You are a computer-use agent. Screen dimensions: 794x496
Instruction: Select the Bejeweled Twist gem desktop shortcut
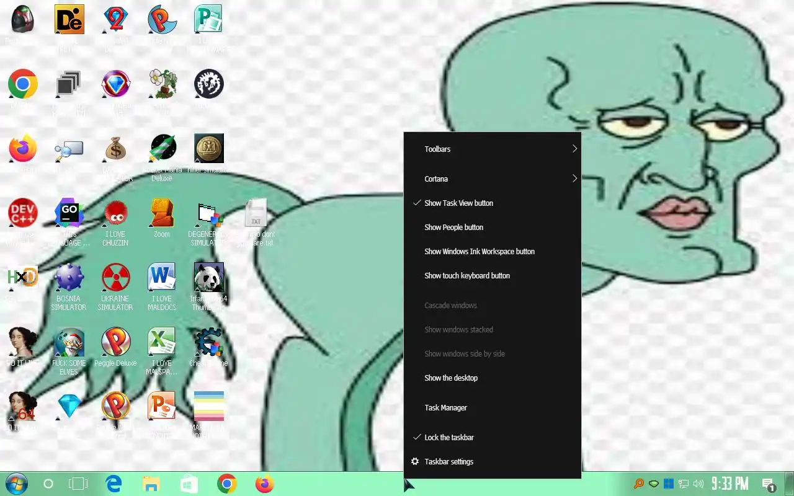115,84
